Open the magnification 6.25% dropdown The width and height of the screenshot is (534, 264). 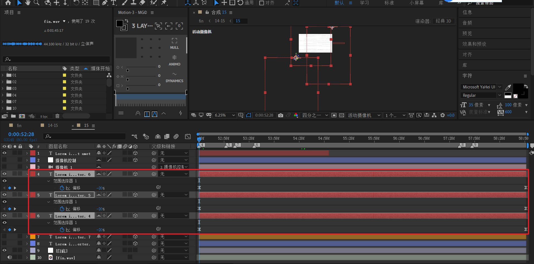(225, 115)
